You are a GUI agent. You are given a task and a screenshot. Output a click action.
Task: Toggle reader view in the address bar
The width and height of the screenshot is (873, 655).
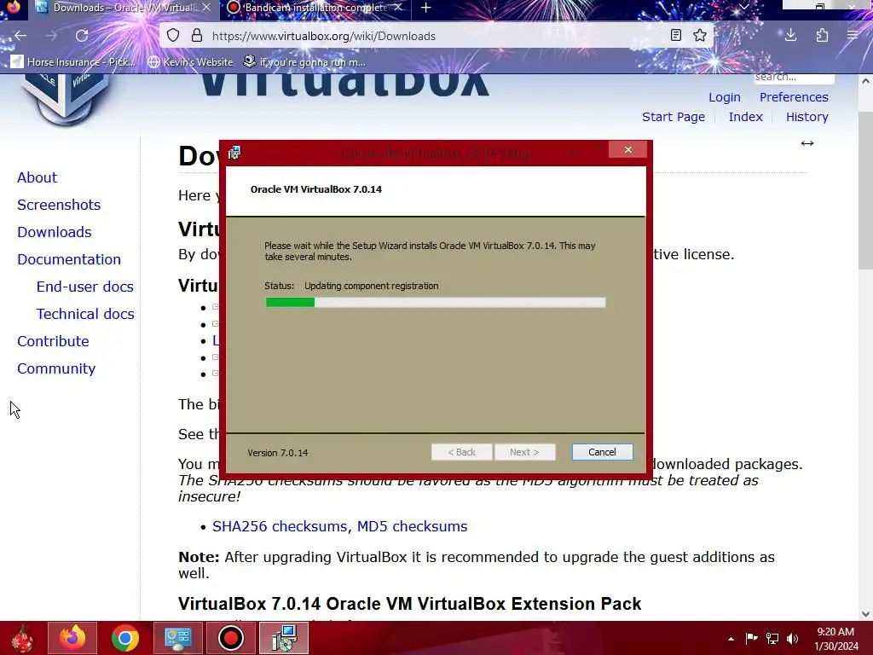[676, 36]
